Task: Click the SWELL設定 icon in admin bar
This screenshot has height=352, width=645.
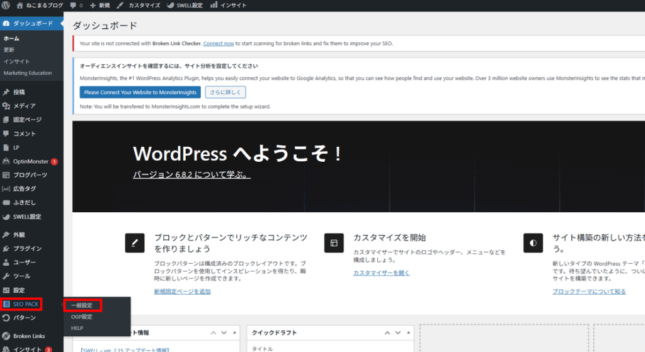Action: tap(170, 5)
